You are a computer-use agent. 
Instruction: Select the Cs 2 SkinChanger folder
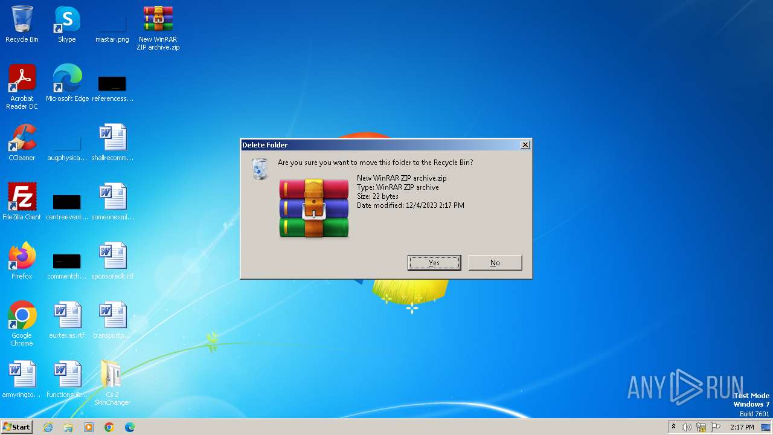(x=112, y=384)
